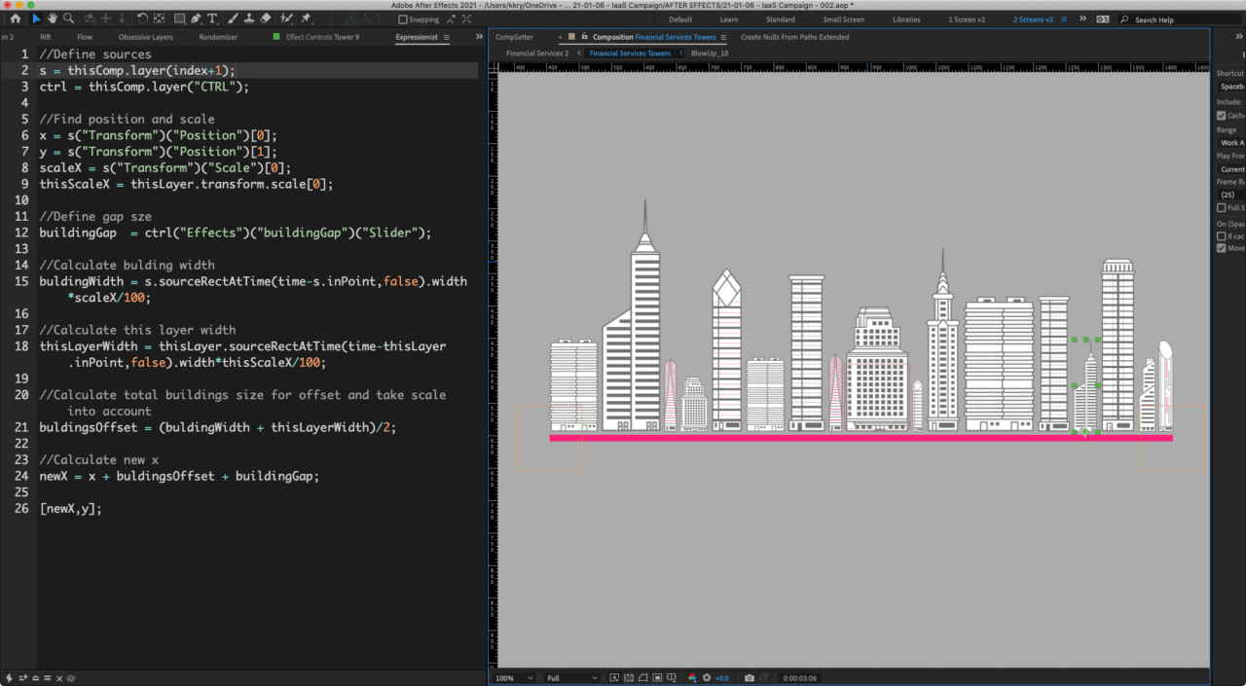Toggle mask and shape path visibility icon
Screen dimensions: 1246x686
click(x=642, y=678)
